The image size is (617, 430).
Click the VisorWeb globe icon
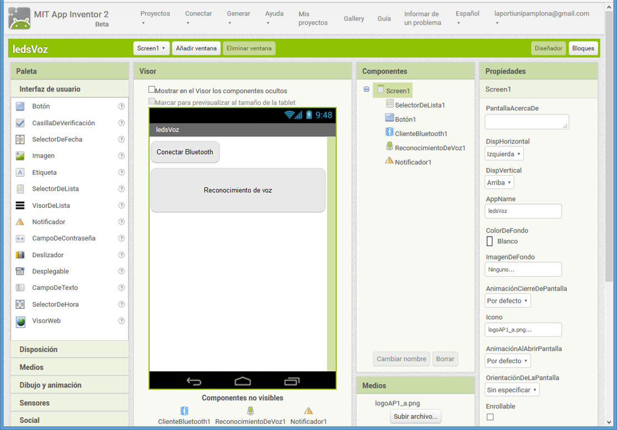click(x=20, y=321)
